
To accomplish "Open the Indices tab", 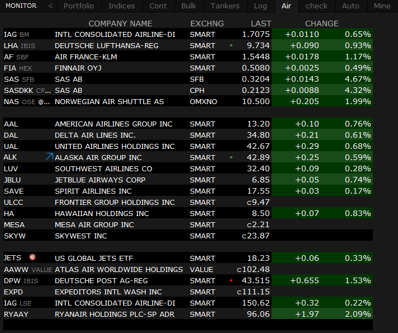I will pyautogui.click(x=121, y=6).
